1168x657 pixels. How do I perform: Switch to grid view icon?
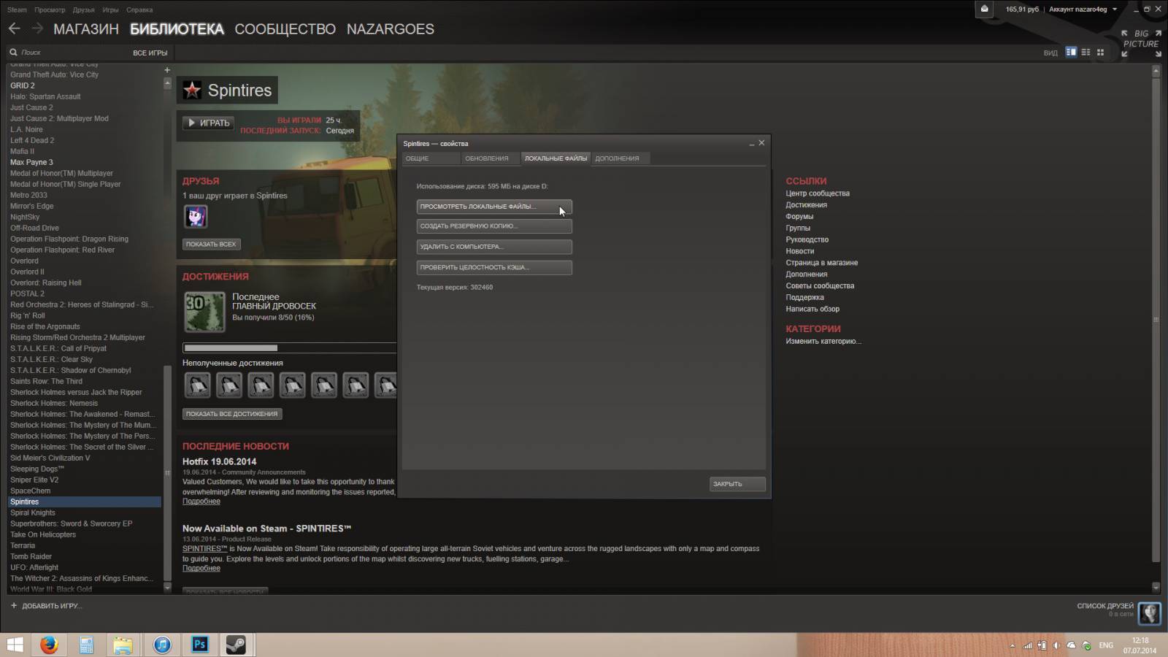[x=1100, y=53]
